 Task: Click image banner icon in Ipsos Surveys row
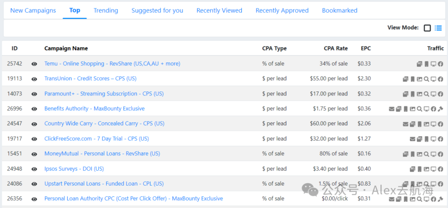coord(426,169)
